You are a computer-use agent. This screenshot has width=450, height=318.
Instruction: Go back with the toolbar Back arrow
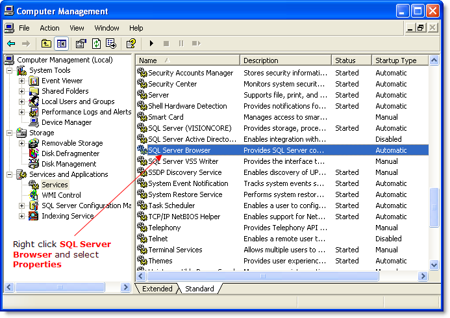[x=11, y=44]
